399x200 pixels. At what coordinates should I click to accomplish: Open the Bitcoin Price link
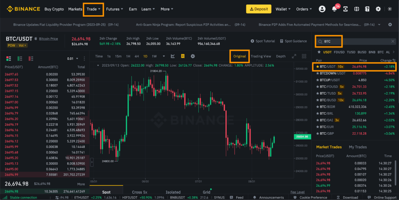[x=48, y=39]
